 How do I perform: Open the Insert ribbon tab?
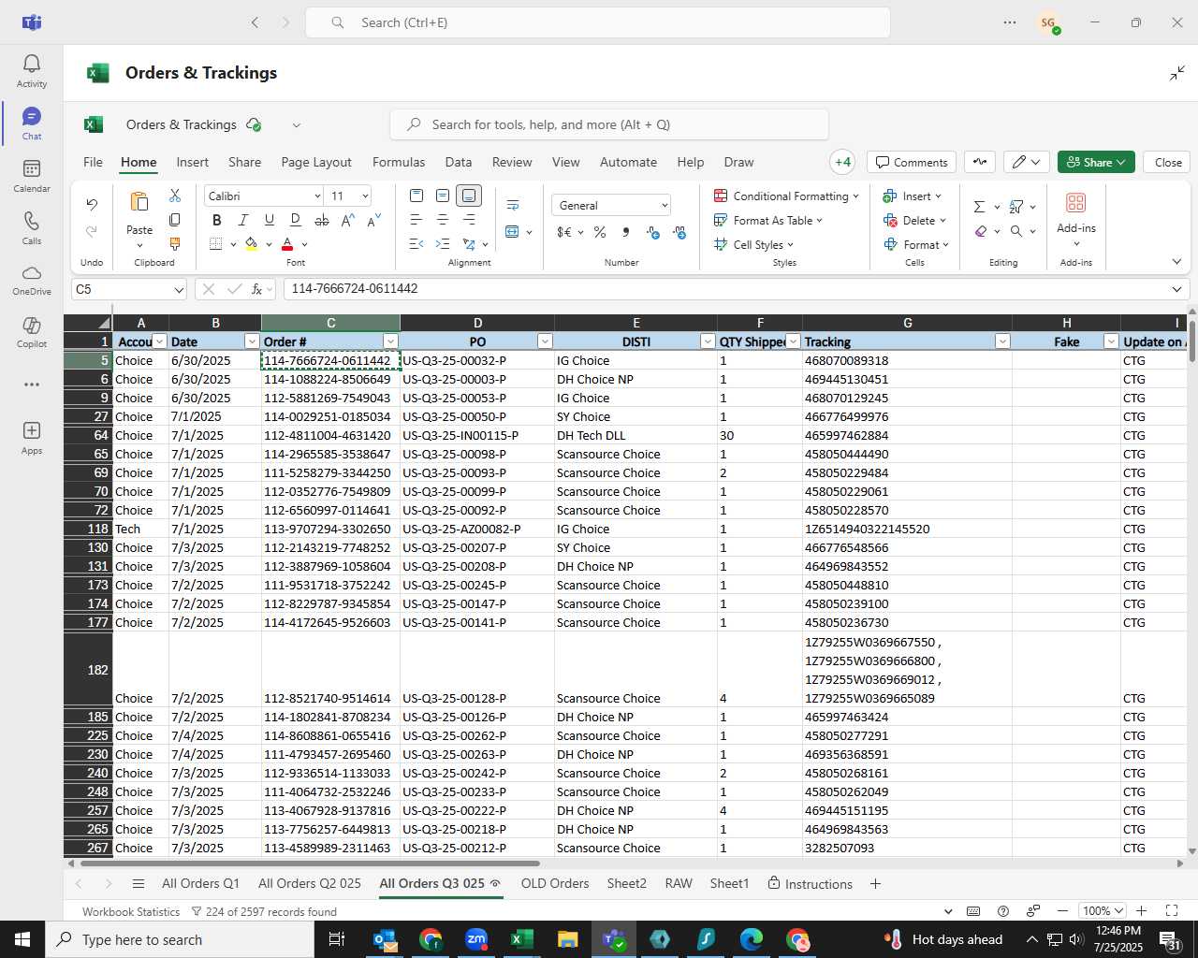click(192, 162)
